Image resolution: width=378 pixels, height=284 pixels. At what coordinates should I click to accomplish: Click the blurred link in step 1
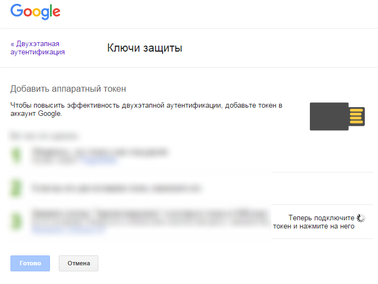pos(99,161)
